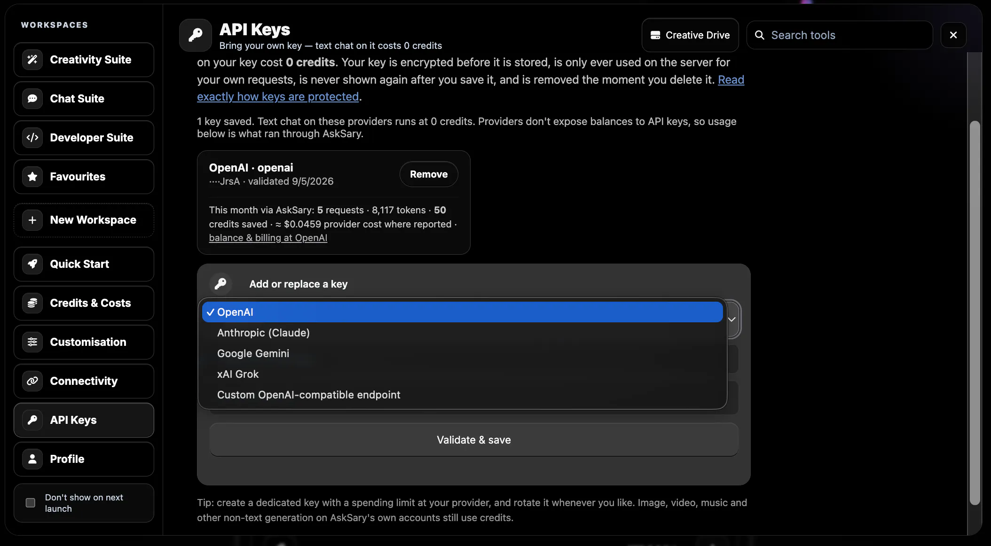Viewport: 991px width, 546px height.
Task: Click the drive icon in Creative Drive button
Action: [x=655, y=35]
